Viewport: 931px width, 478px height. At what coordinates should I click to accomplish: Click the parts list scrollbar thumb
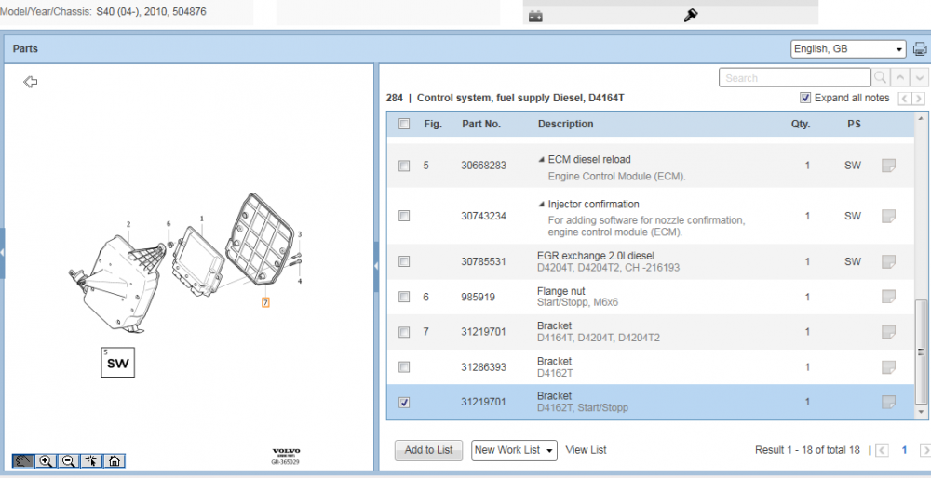pos(921,352)
